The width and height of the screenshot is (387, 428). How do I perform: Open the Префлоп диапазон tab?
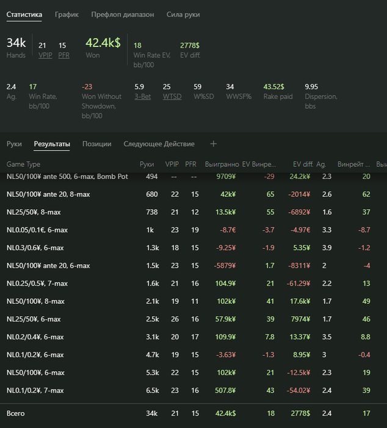coord(122,15)
